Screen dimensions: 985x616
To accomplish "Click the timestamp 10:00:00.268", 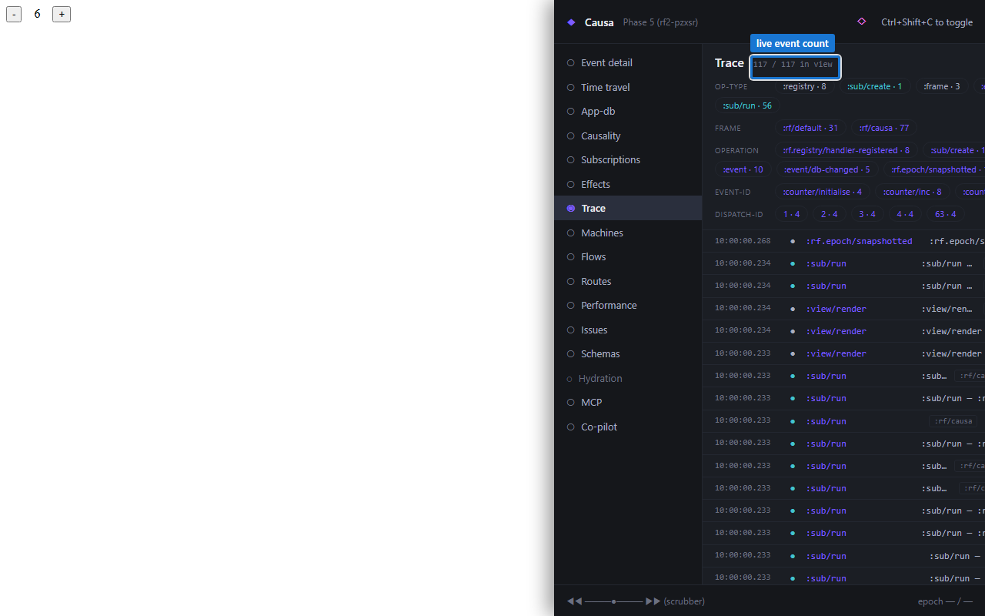I will pyautogui.click(x=743, y=241).
